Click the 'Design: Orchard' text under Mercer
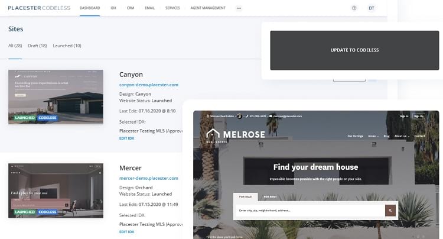This screenshot has width=443, height=239. pos(136,188)
